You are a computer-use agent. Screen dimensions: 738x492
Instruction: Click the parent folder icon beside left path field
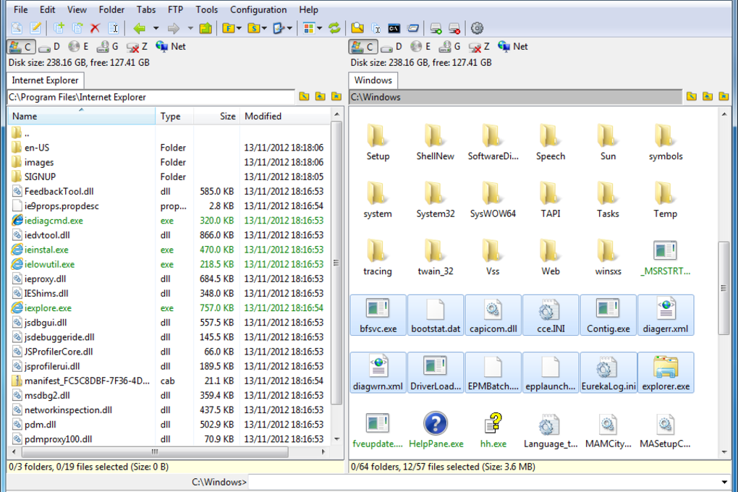coord(321,96)
